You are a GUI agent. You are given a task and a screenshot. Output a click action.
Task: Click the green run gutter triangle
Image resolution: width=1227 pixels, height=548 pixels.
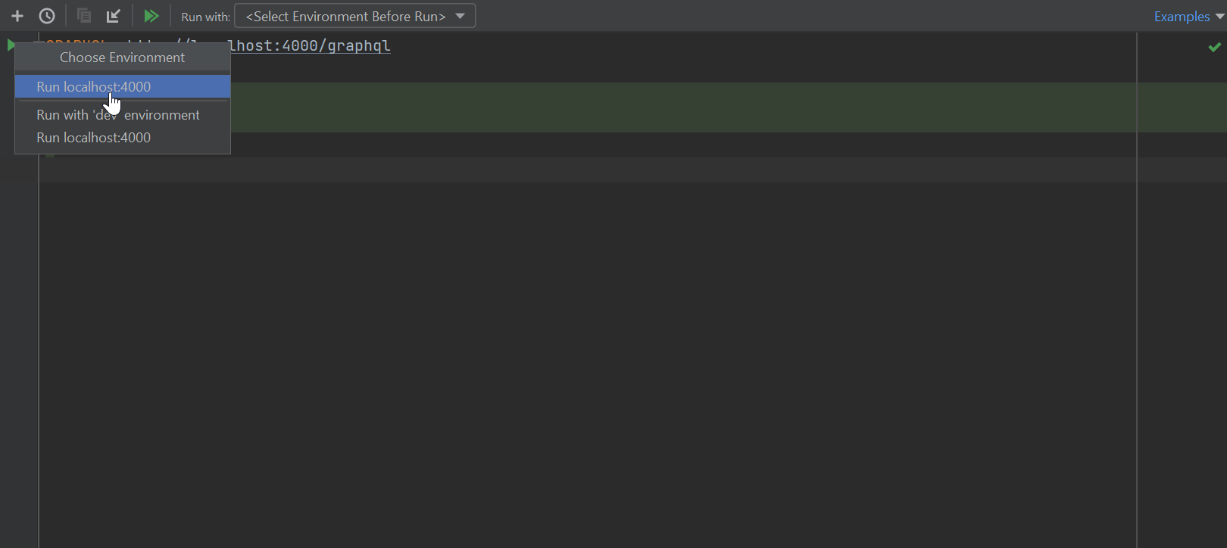coord(10,45)
